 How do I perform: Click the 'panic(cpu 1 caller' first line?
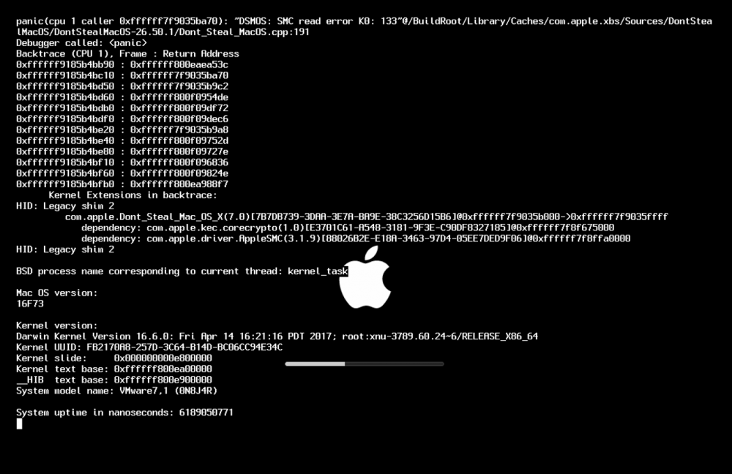[364, 21]
